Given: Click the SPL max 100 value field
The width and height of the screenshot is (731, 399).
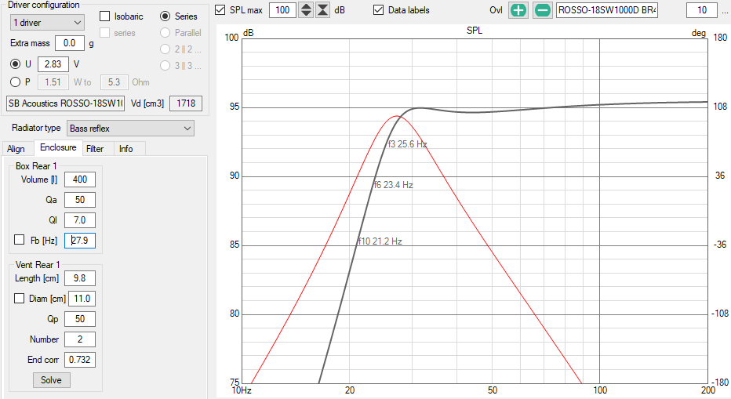Looking at the screenshot, I should point(282,9).
